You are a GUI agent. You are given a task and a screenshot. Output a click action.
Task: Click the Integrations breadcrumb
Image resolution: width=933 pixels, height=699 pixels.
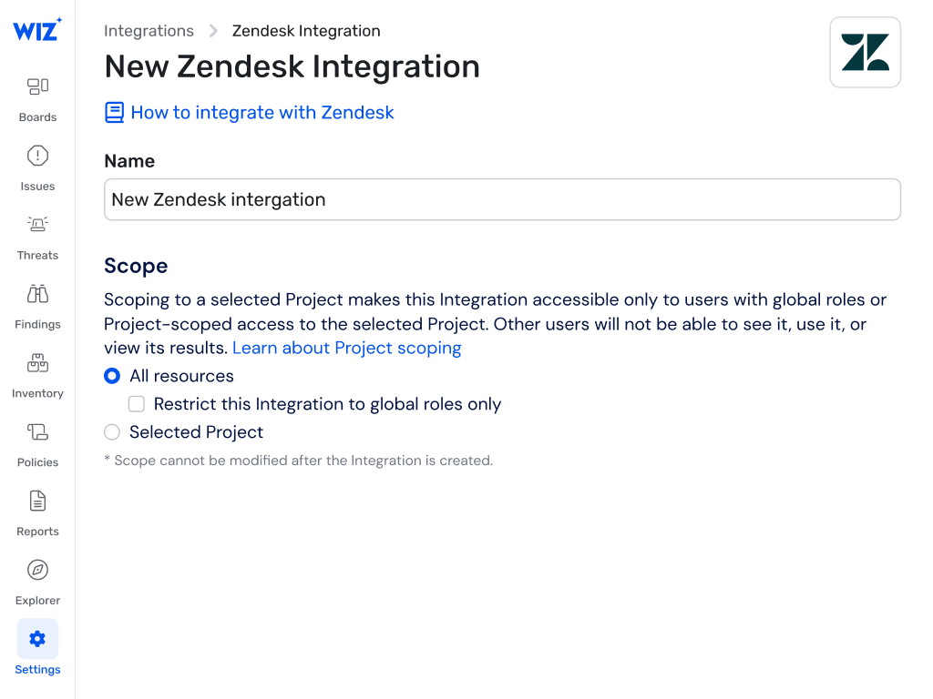[x=149, y=31]
